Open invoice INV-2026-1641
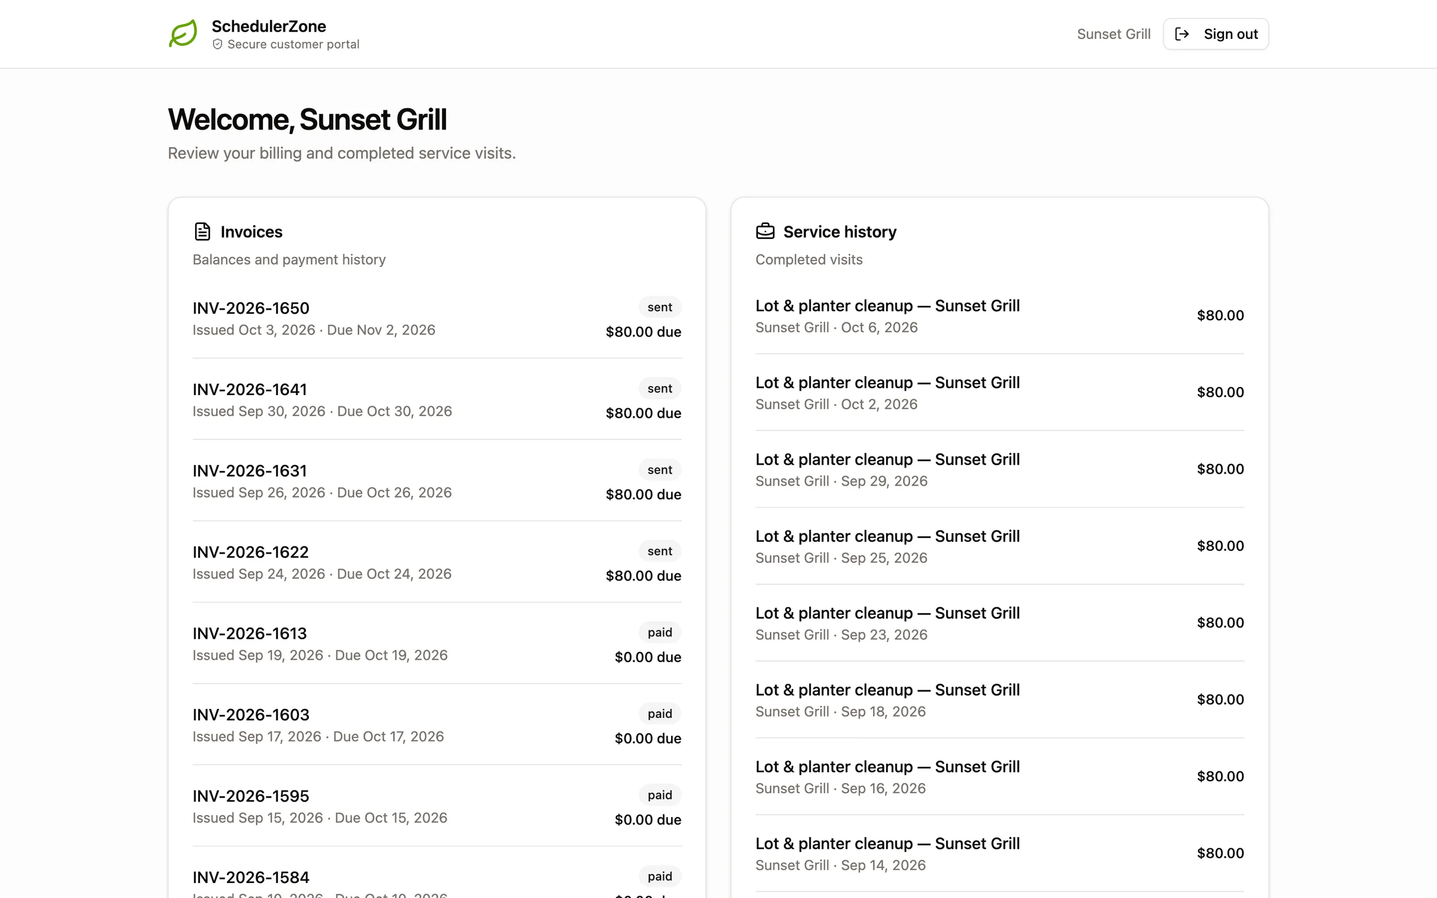 pyautogui.click(x=437, y=400)
